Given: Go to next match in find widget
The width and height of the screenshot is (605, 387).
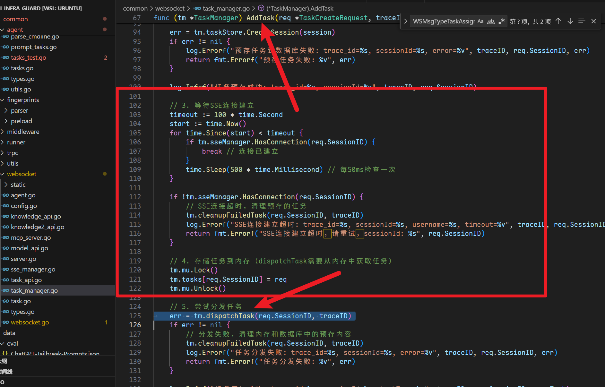Looking at the screenshot, I should click(x=570, y=21).
